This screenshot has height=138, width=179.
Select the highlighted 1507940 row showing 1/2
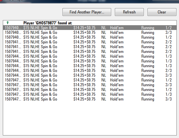pos(90,28)
